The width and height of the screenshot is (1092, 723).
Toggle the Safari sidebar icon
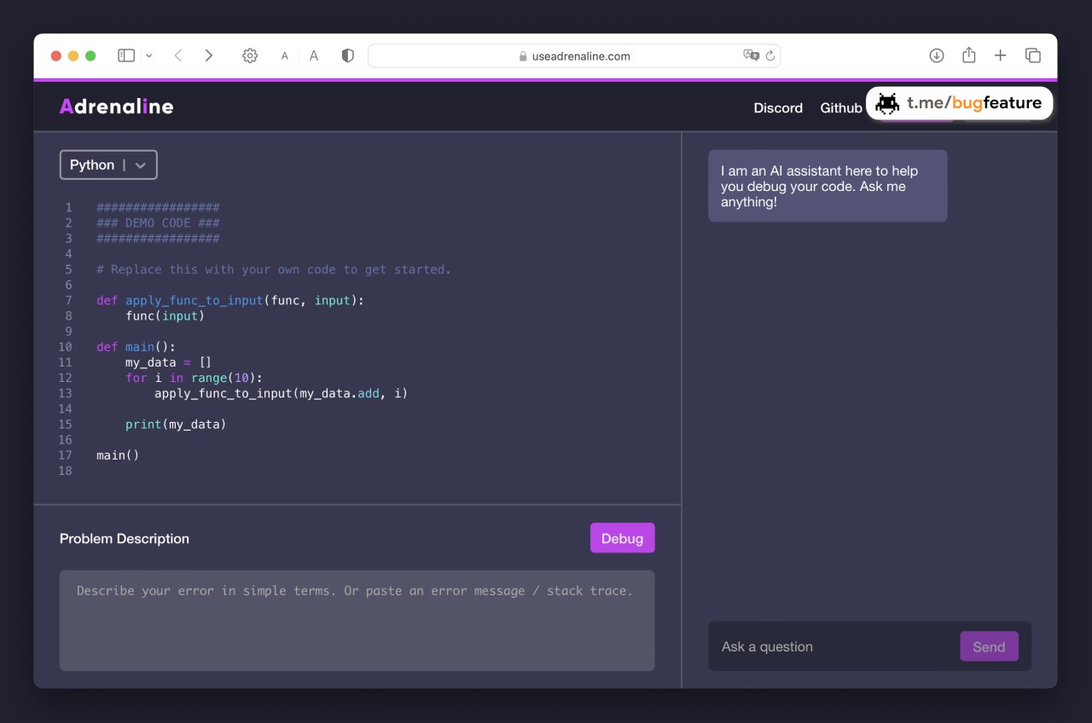click(126, 55)
